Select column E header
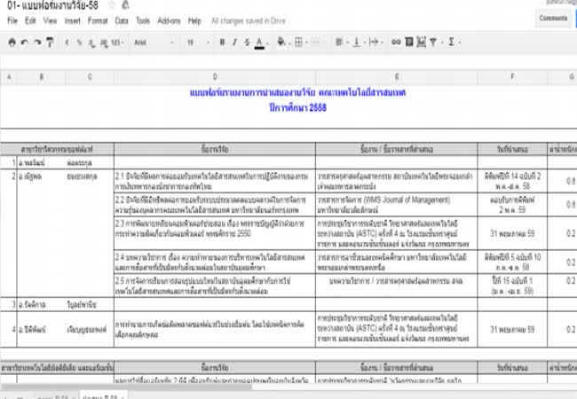The image size is (577, 399). pyautogui.click(x=397, y=77)
